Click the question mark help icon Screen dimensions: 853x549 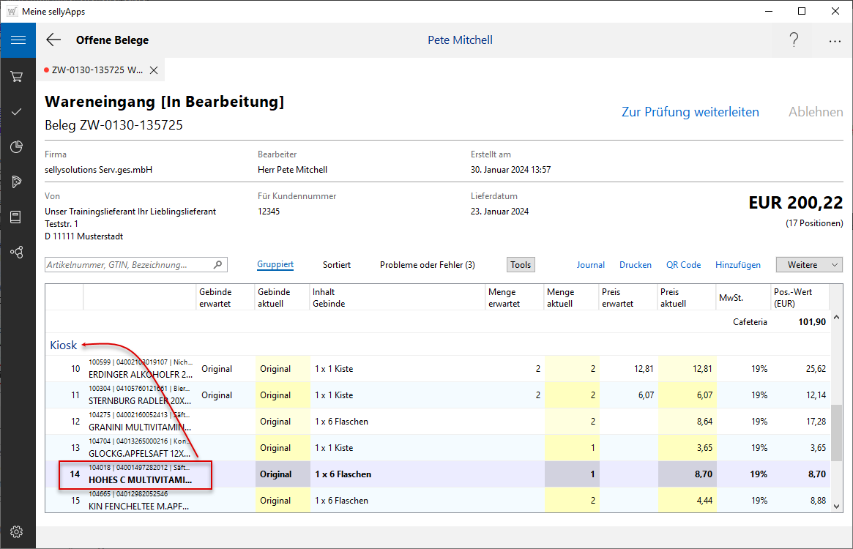pos(794,40)
